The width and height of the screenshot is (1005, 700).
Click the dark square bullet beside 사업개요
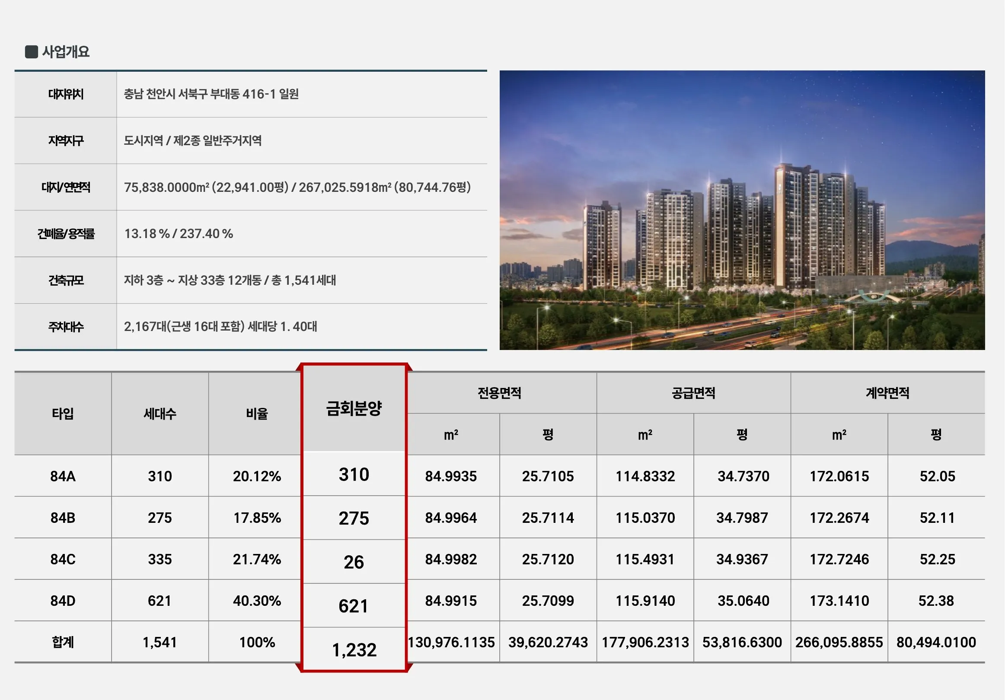pyautogui.click(x=32, y=51)
